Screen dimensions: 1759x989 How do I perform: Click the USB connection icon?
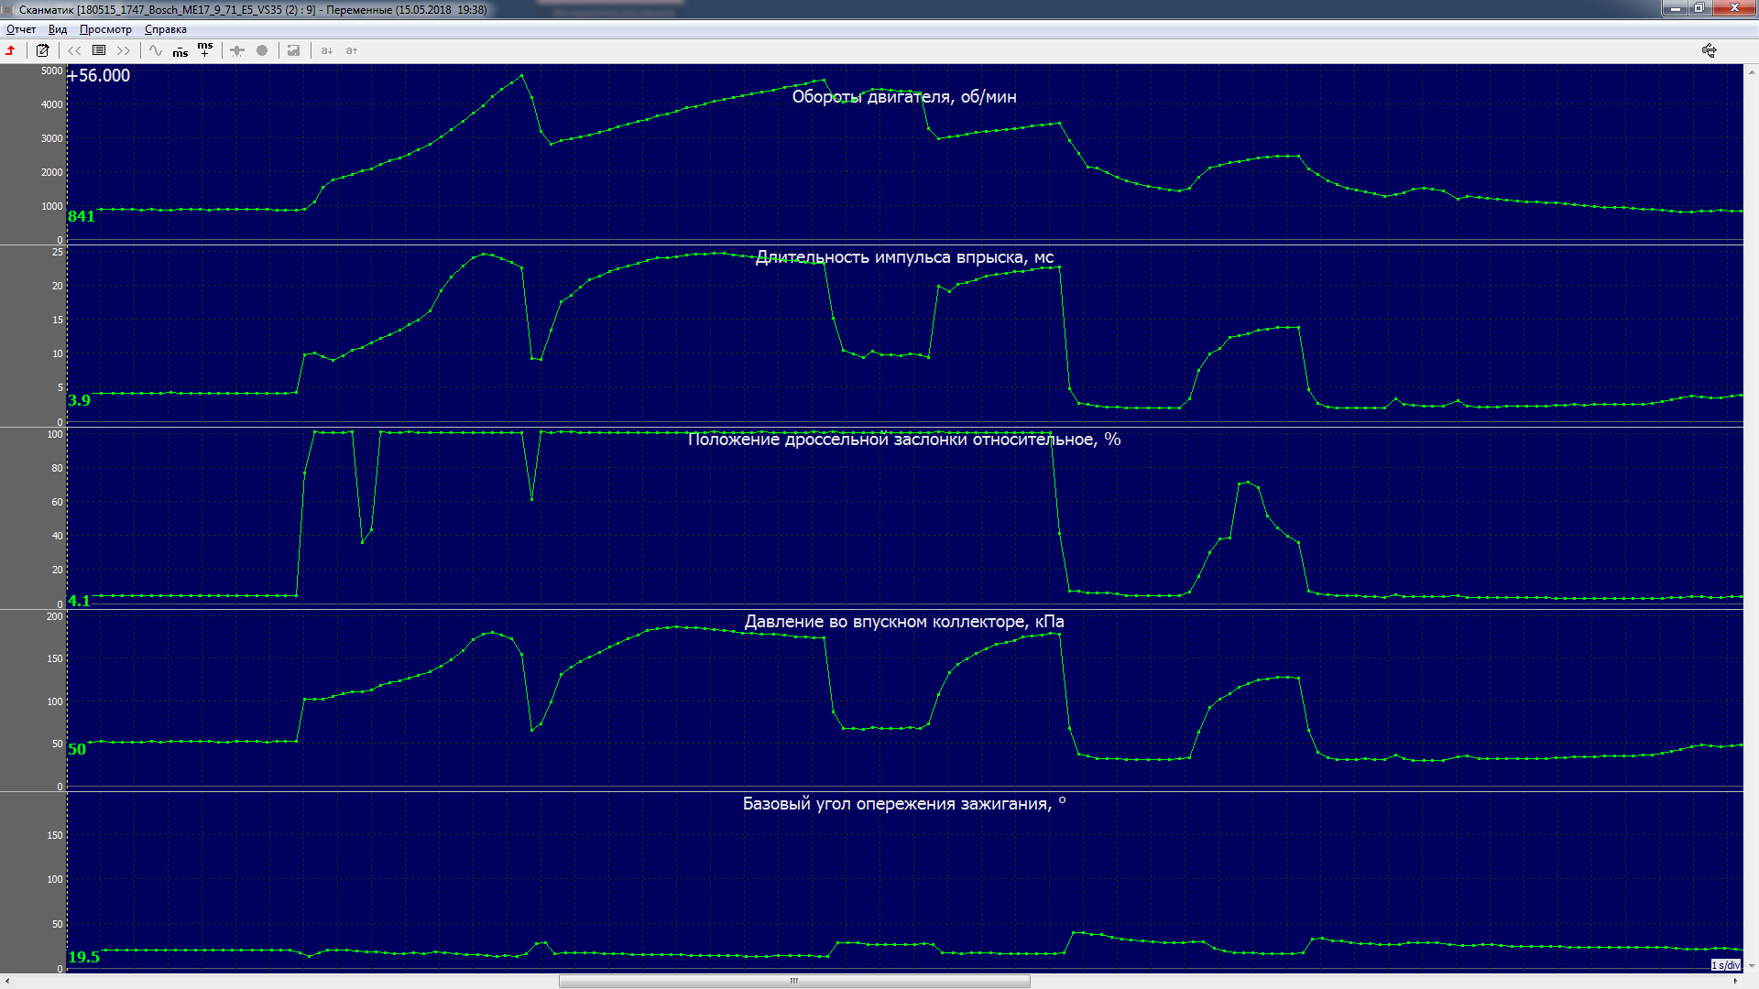tap(1709, 50)
